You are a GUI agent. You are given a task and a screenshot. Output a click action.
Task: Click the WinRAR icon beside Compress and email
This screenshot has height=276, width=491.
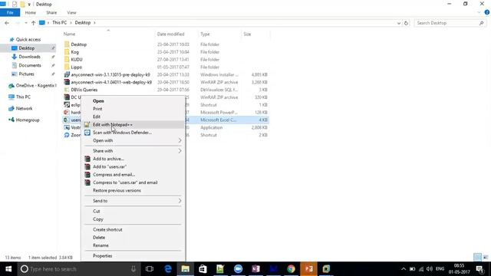pyautogui.click(x=87, y=175)
